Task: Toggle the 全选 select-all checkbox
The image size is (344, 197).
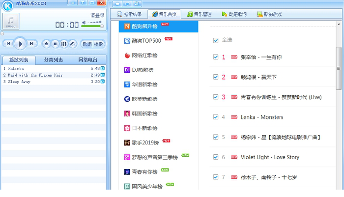Action: click(216, 40)
